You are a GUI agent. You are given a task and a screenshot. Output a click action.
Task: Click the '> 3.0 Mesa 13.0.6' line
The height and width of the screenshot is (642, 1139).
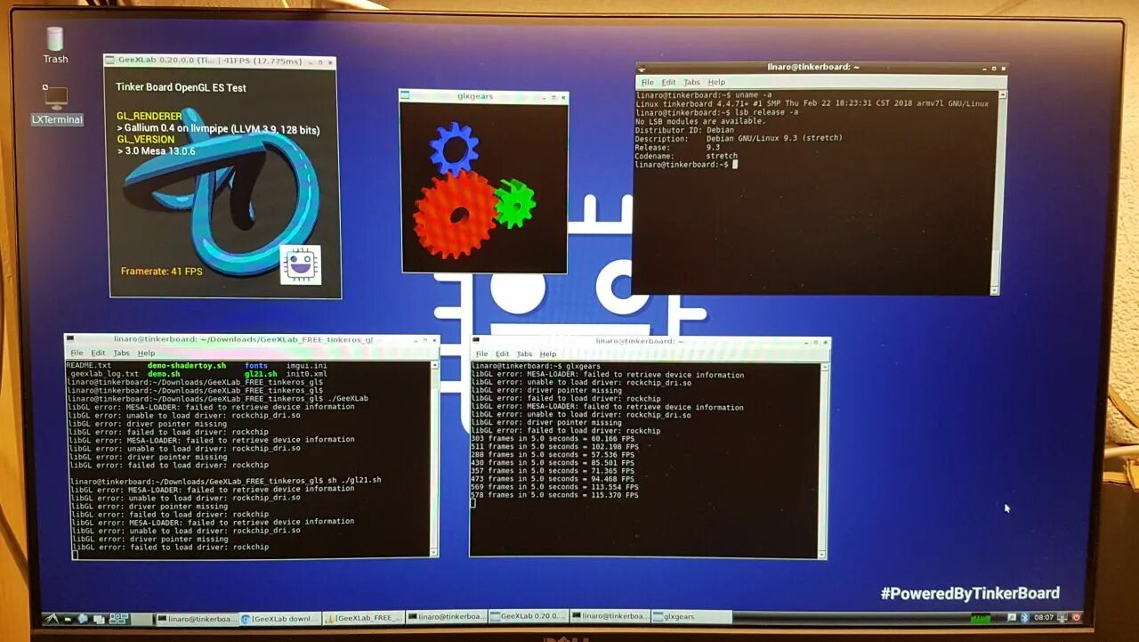[156, 151]
